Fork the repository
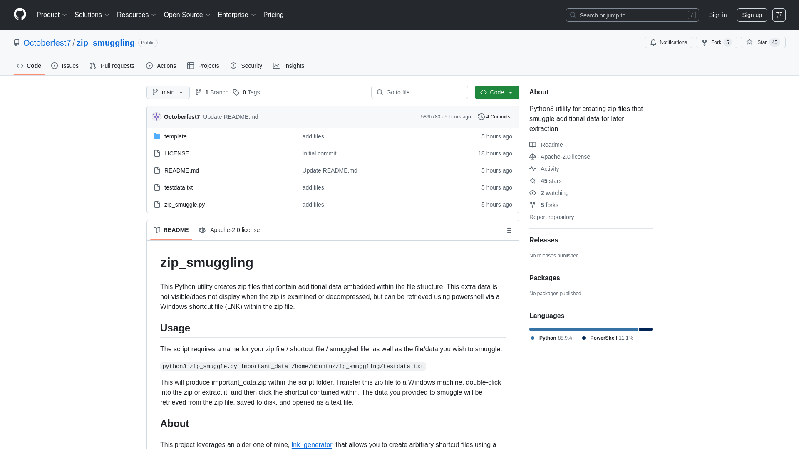The image size is (799, 449). [716, 42]
